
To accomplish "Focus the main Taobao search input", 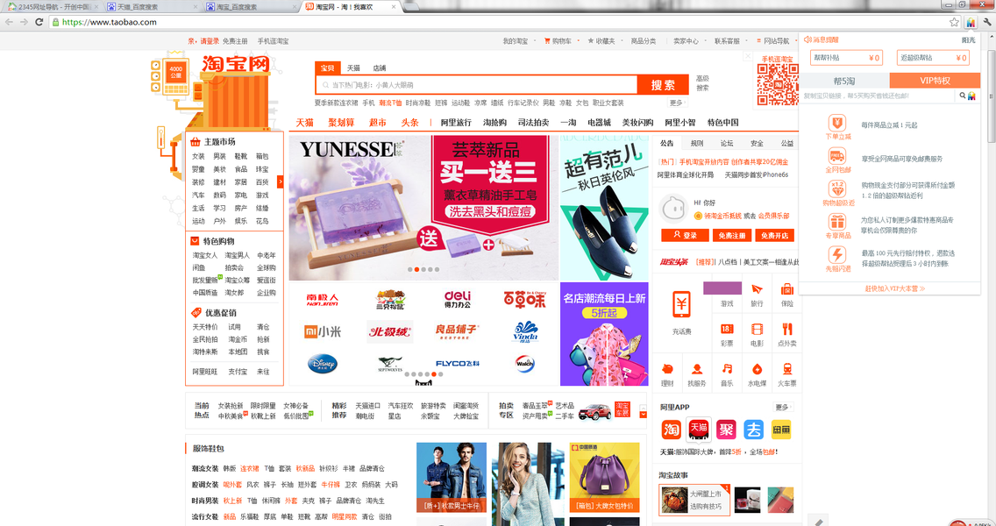I will pos(476,85).
